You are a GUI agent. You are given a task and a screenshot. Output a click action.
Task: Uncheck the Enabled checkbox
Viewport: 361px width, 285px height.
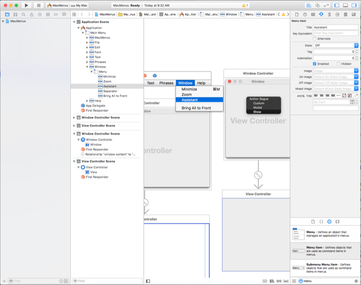(x=315, y=63)
